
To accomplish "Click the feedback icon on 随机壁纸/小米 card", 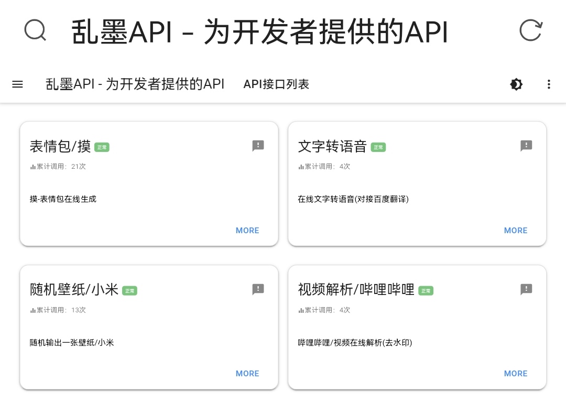I will 258,289.
